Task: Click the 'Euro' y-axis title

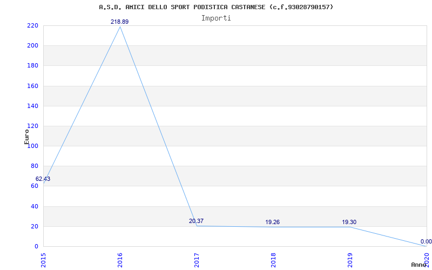Action: [x=26, y=137]
